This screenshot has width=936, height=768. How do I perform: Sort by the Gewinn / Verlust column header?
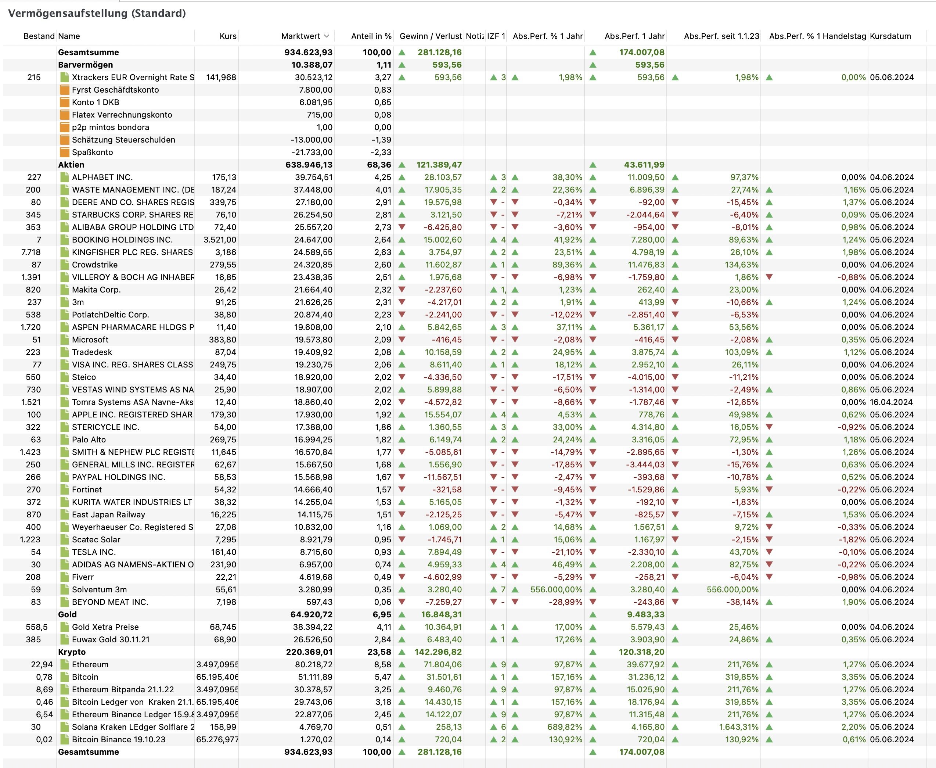[430, 36]
